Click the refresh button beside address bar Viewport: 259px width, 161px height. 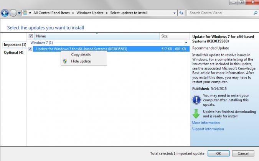(x=181, y=13)
